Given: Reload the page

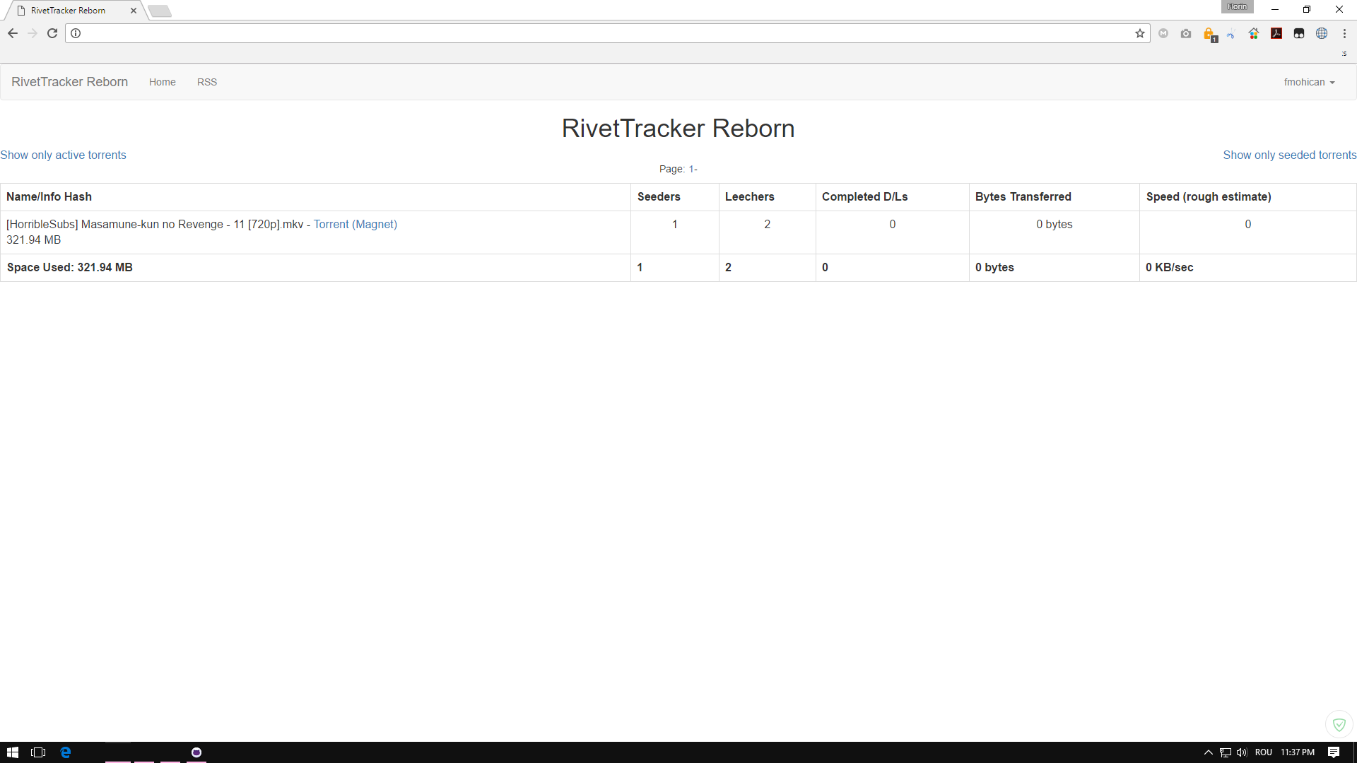Looking at the screenshot, I should tap(52, 33).
